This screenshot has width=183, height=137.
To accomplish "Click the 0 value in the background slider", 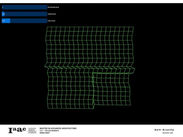I will pyautogui.click(x=3, y=7).
